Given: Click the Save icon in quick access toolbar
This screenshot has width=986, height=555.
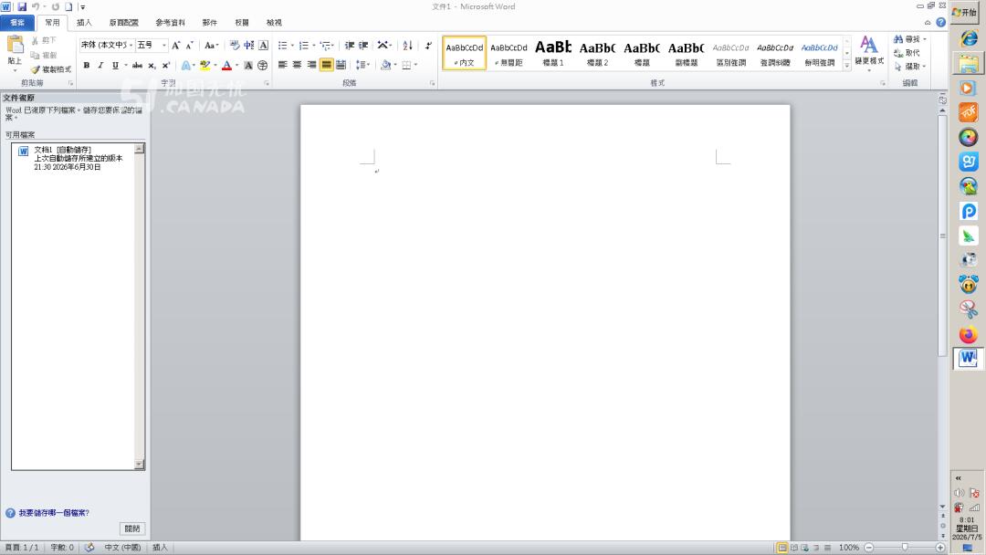Looking at the screenshot, I should [x=22, y=6].
